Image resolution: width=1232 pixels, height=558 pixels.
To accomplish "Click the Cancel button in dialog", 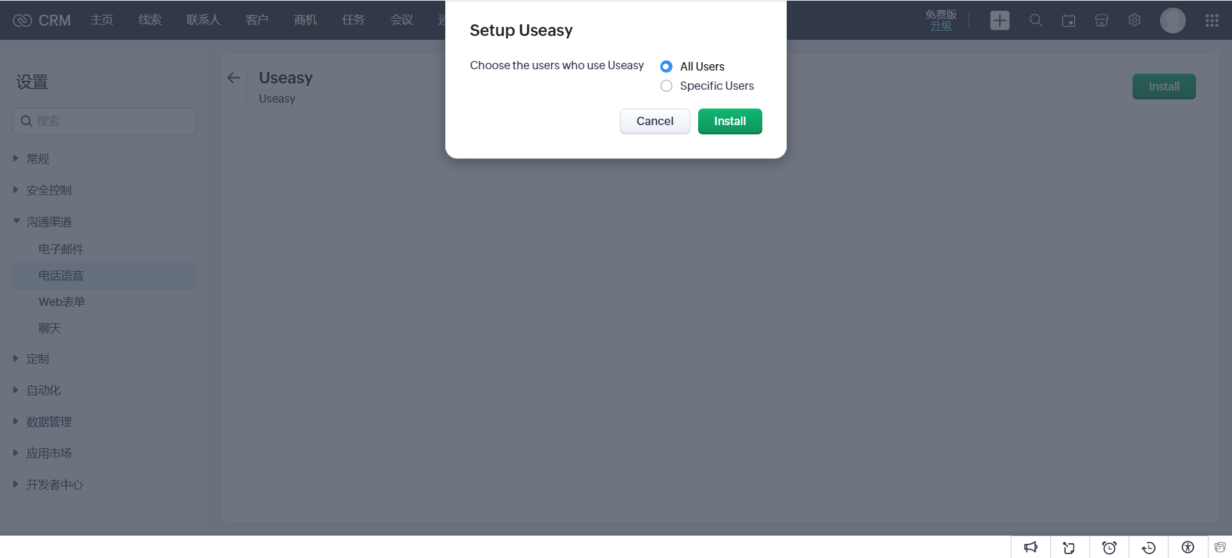I will tap(655, 121).
